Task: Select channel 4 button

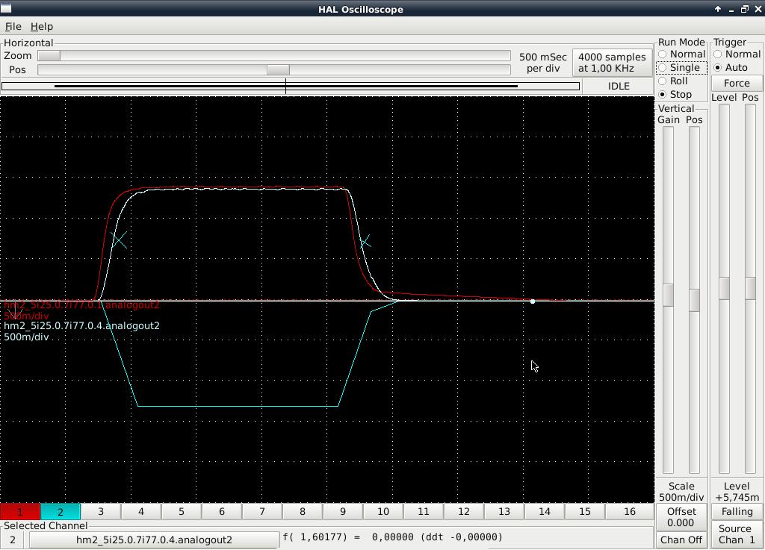Action: (x=141, y=511)
